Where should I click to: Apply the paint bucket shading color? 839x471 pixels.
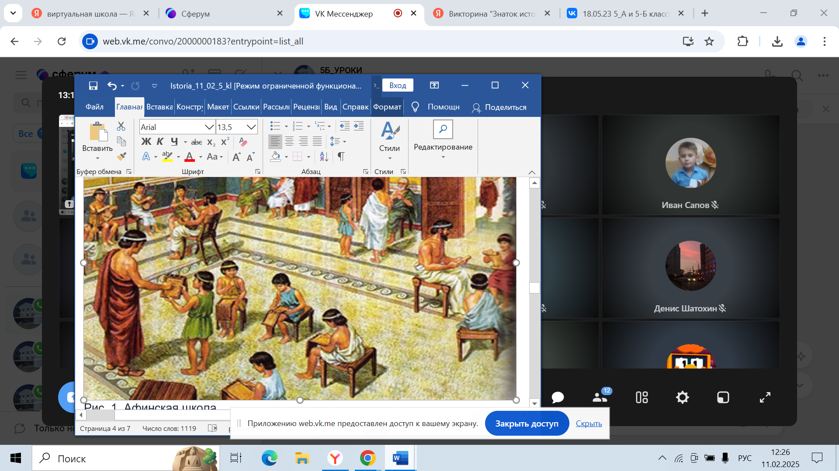click(x=275, y=157)
